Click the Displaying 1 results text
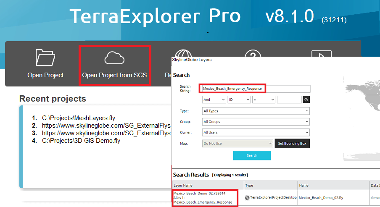 (230, 175)
